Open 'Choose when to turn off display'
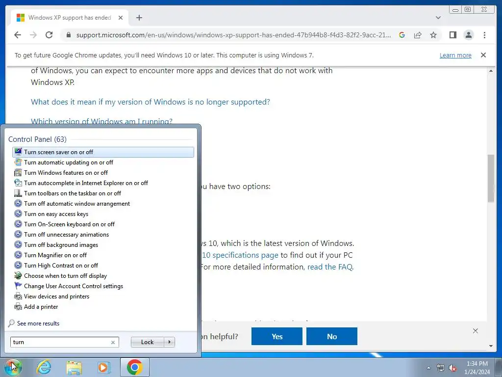502x377 pixels. [x=103, y=276]
